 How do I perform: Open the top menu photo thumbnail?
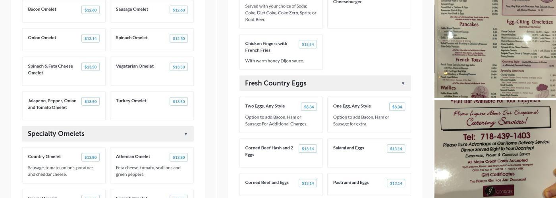[495, 49]
